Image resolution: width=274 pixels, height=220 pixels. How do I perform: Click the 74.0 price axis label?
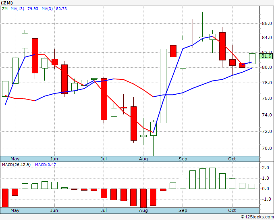coord(266,115)
